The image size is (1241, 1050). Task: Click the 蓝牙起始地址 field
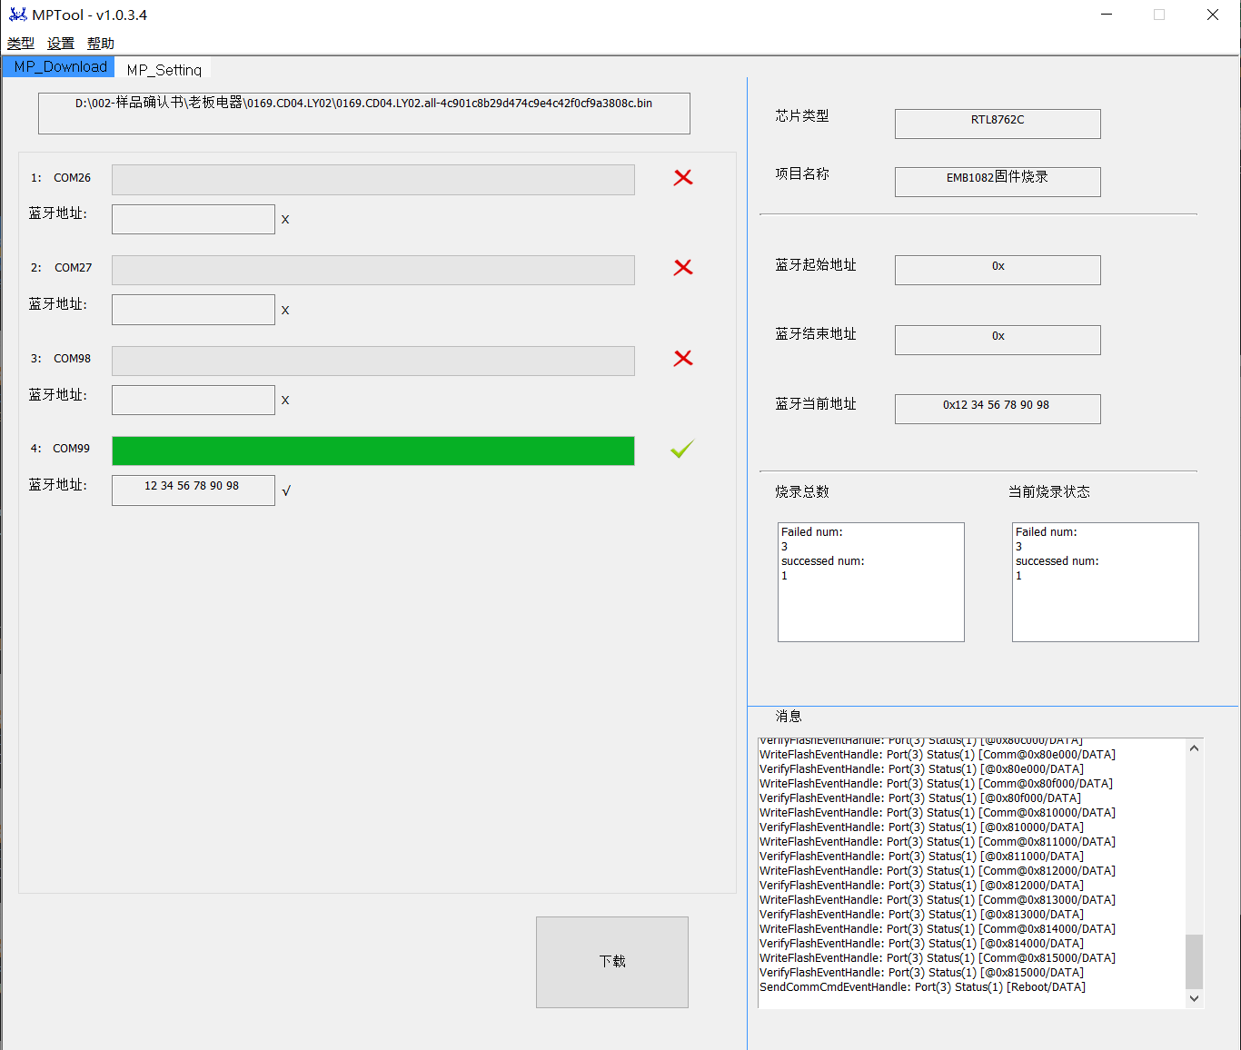998,270
